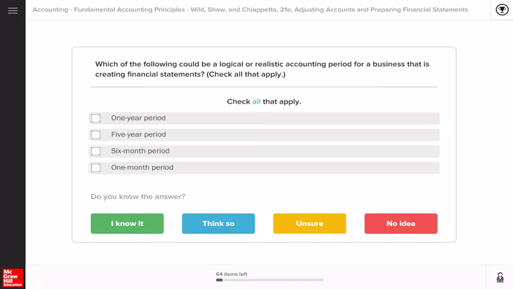The width and height of the screenshot is (513, 289).
Task: Check the Six-month period checkbox
Action: pos(96,151)
